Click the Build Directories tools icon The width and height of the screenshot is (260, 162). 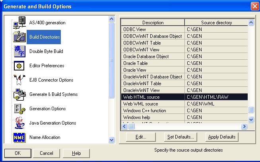coord(19,37)
